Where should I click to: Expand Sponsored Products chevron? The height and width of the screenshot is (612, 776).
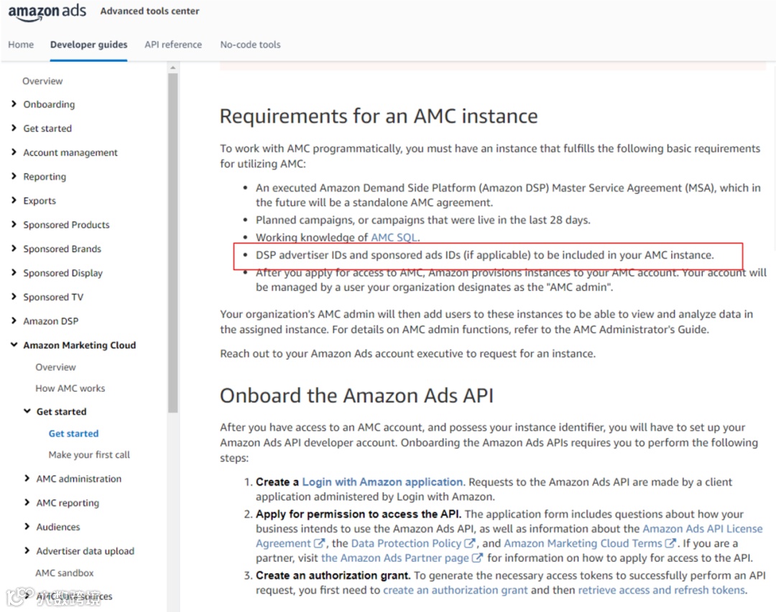coord(14,224)
